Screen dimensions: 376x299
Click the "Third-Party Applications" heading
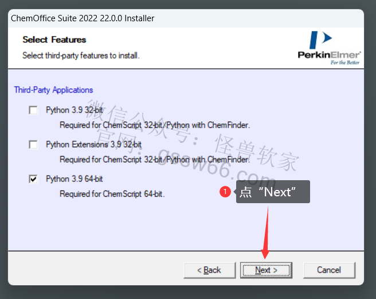(x=53, y=90)
